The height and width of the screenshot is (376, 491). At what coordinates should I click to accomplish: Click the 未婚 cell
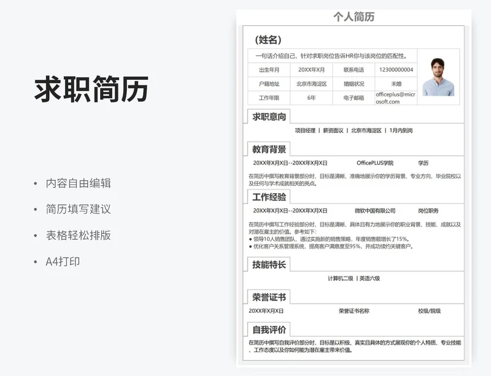[x=396, y=84]
